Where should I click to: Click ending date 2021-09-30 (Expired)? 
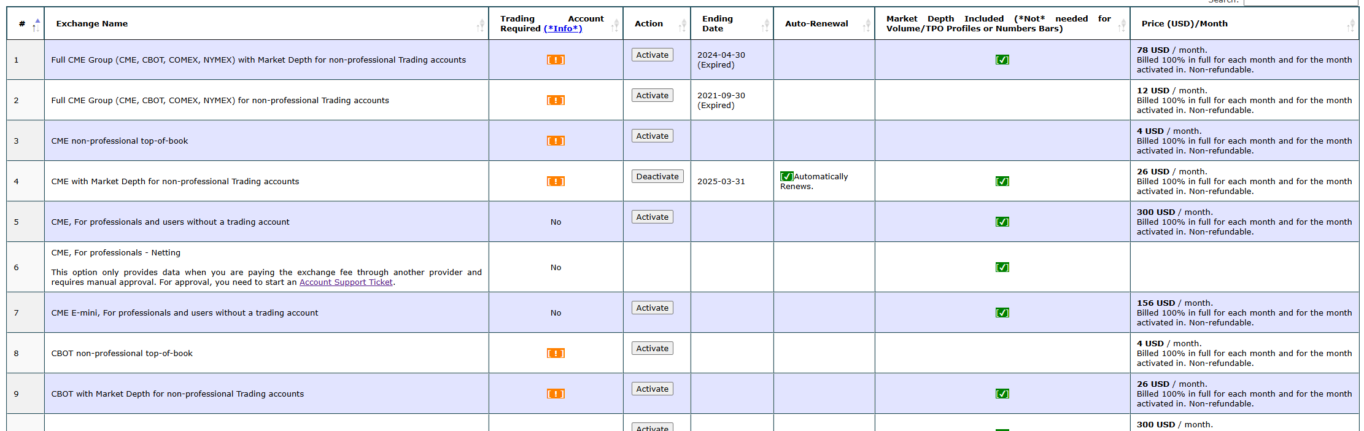(x=721, y=100)
